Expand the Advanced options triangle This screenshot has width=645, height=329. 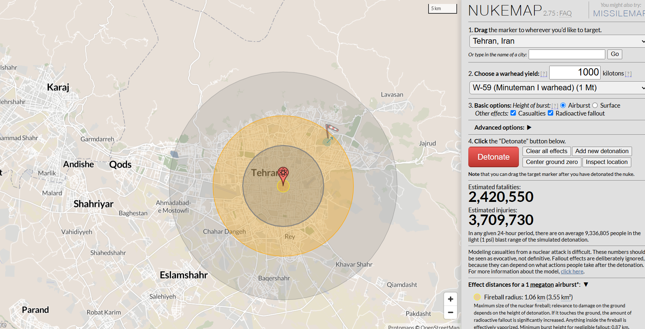coord(529,127)
